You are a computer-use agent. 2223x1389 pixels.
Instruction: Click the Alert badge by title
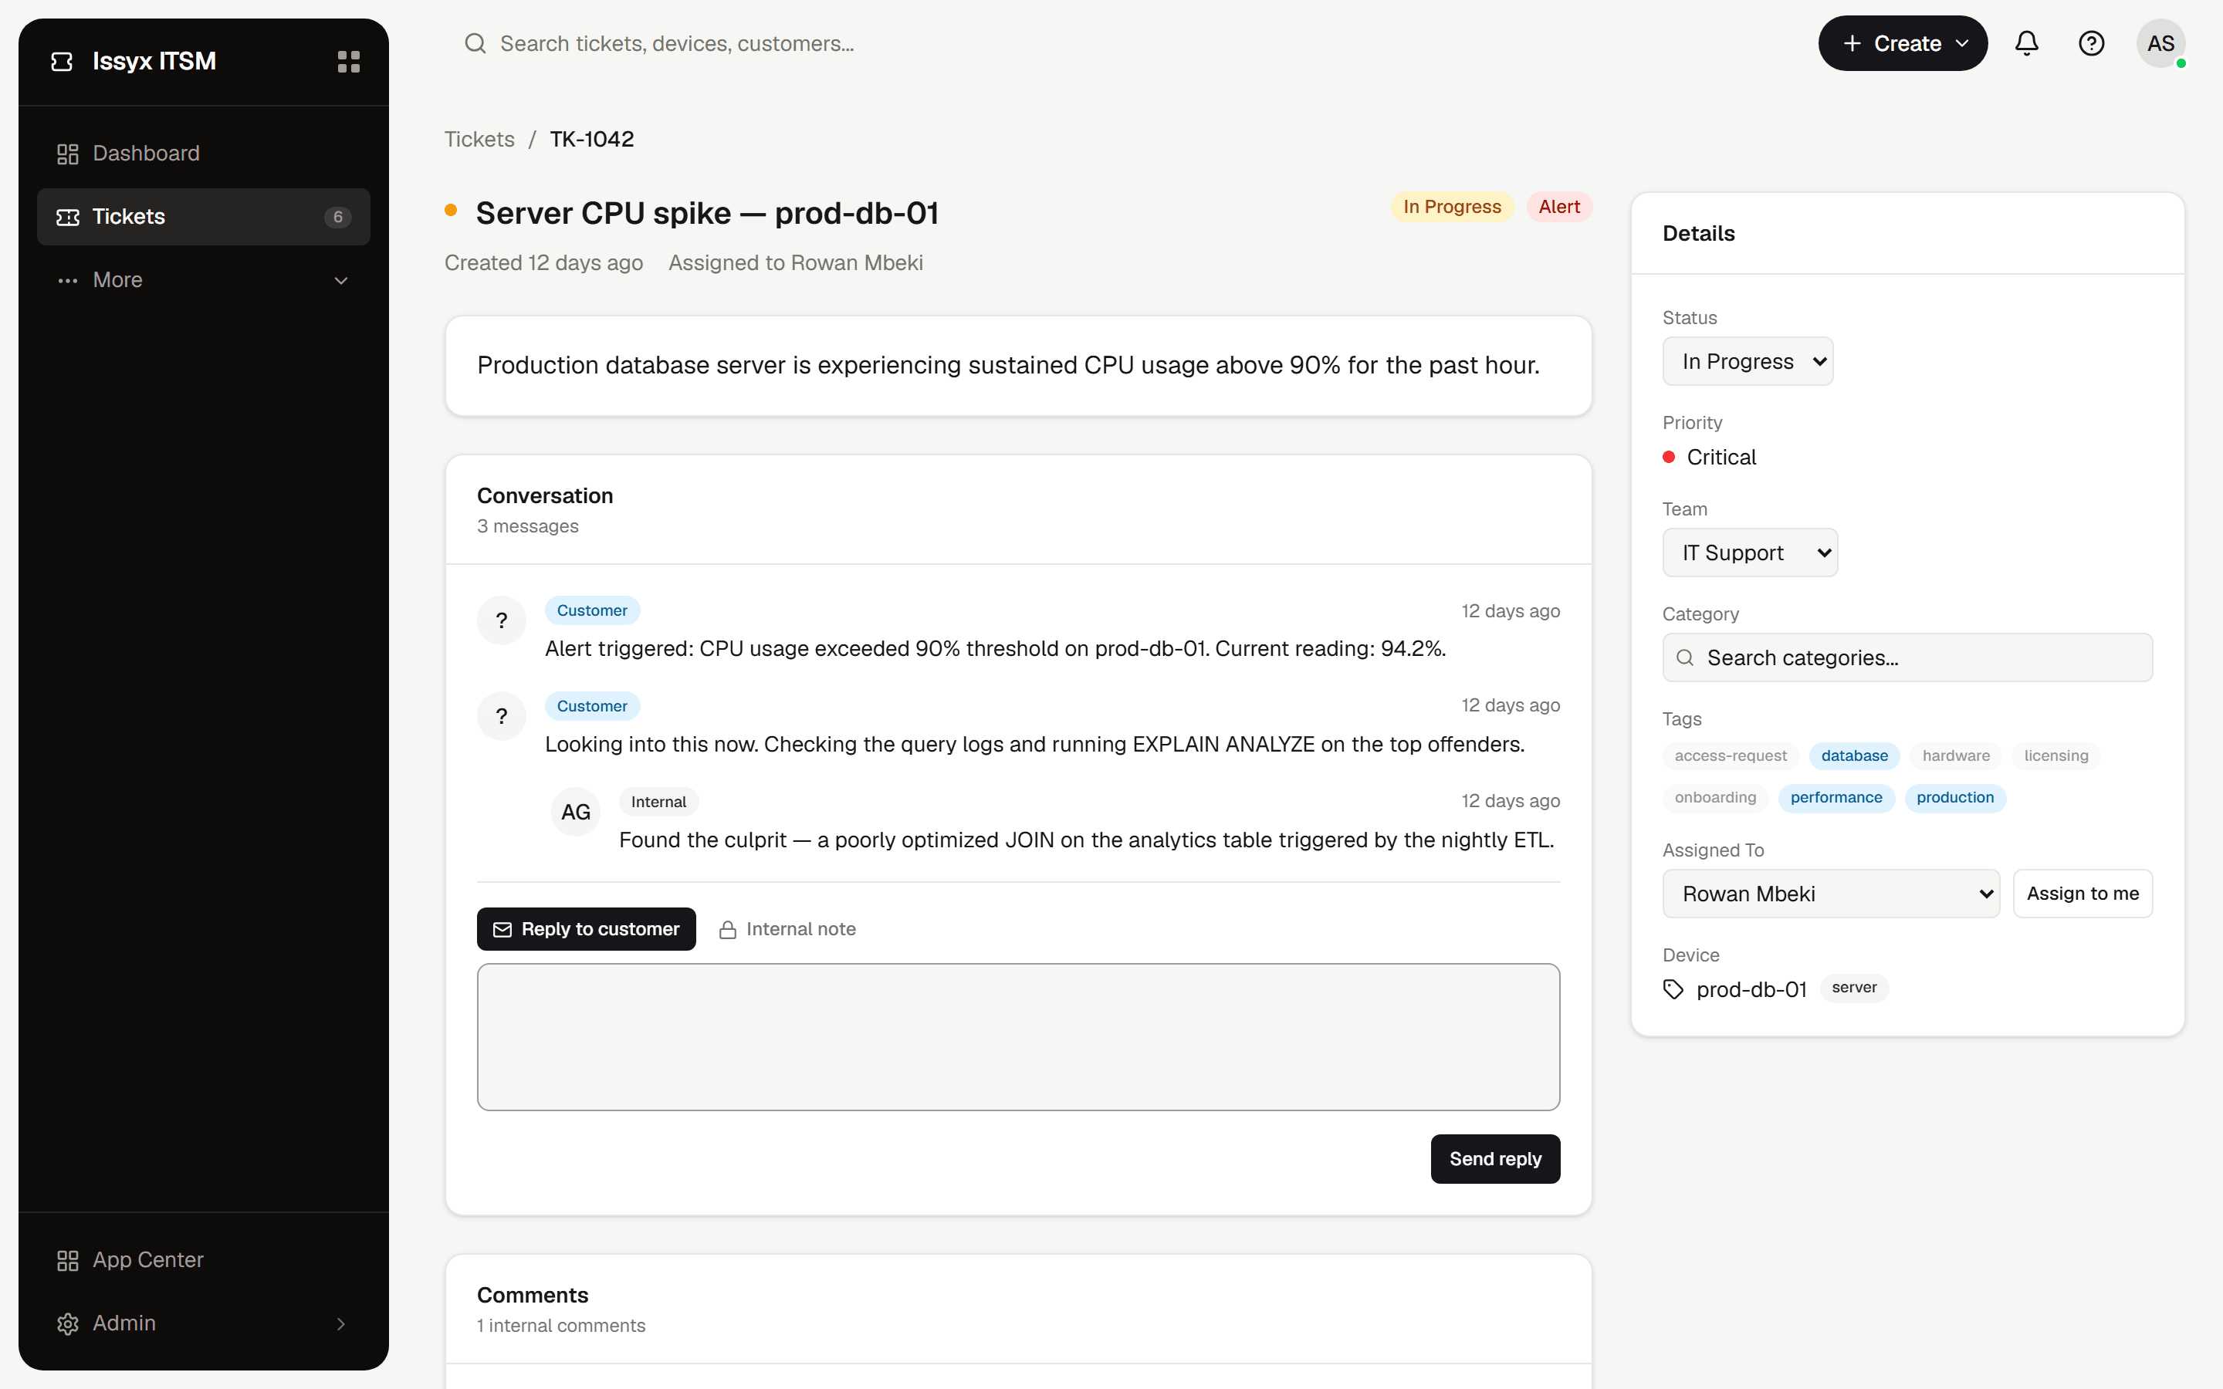(x=1559, y=207)
